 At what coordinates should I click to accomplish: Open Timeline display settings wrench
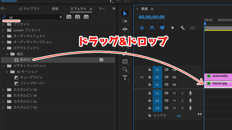(182, 28)
